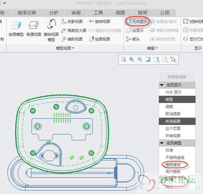Screen dimensions: 203x194
Task: Select Unblank (取消遮蔽) option
Action: (177, 114)
